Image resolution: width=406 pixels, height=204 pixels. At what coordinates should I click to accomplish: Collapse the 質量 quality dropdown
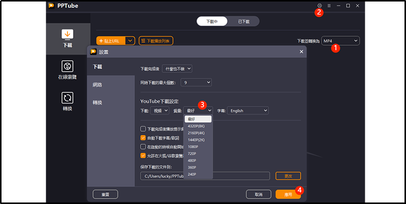pyautogui.click(x=198, y=111)
